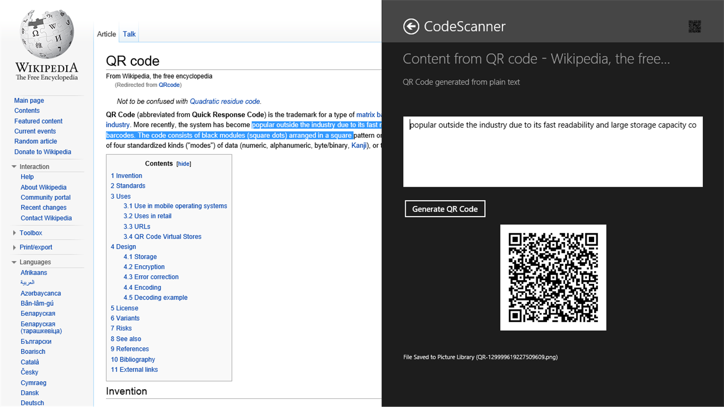Viewport: 724px width, 407px height.
Task: Click the Deutsch language link
Action: point(32,403)
